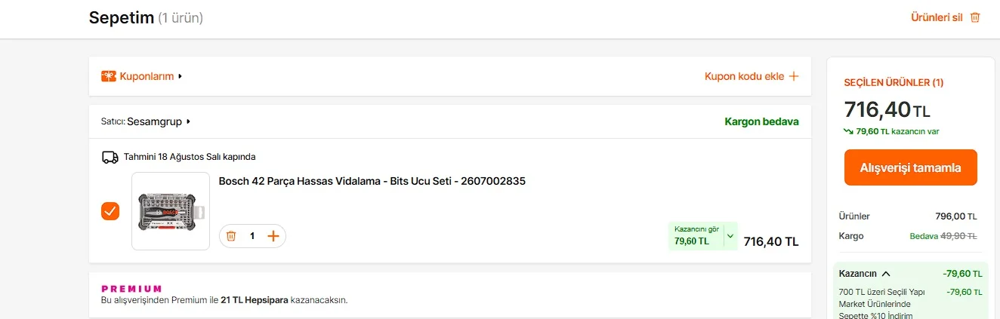The height and width of the screenshot is (319, 1000).
Task: Click Alışverişi tamamla button
Action: tap(911, 167)
